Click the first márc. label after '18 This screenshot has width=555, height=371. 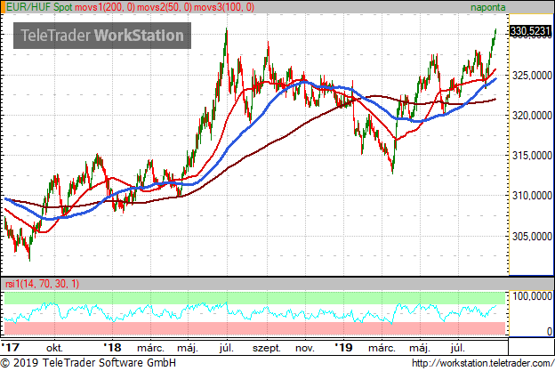(x=151, y=348)
